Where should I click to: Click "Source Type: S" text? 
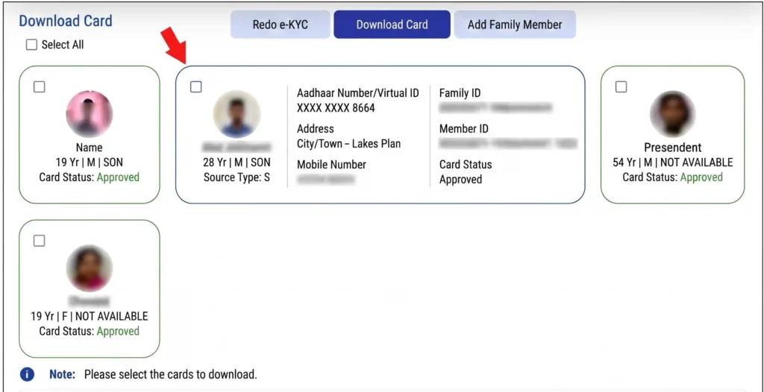tap(237, 177)
